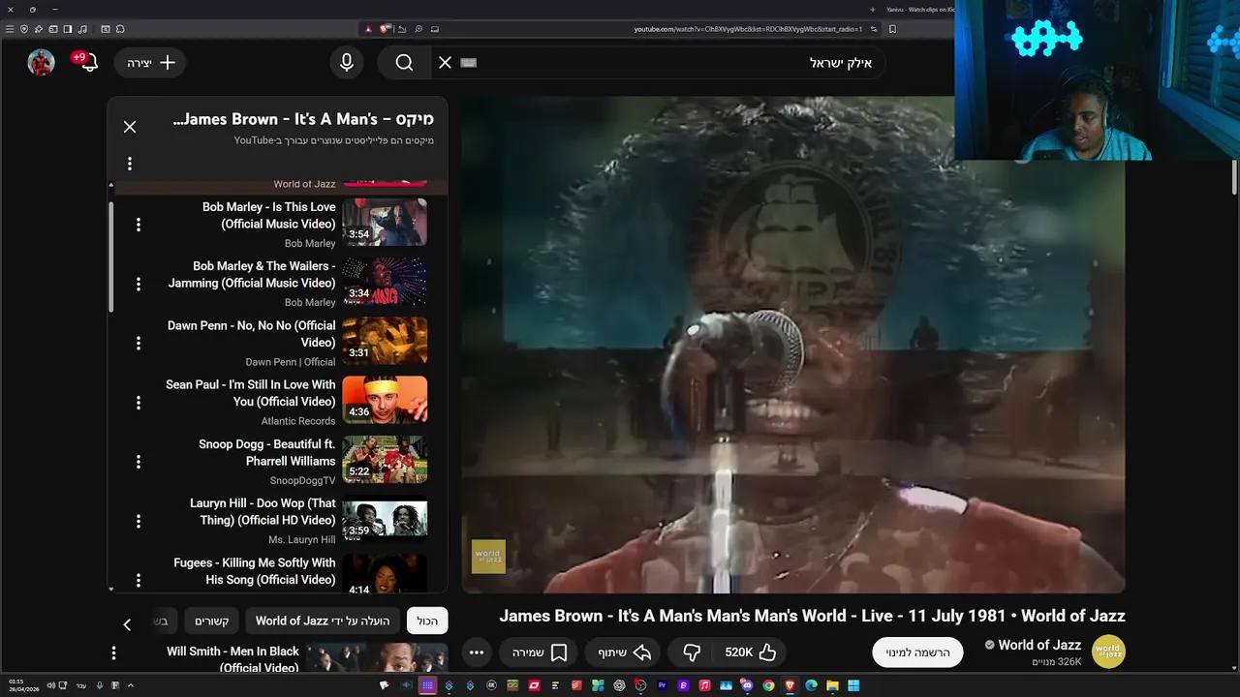Click the יצירה create button

[x=150, y=62]
